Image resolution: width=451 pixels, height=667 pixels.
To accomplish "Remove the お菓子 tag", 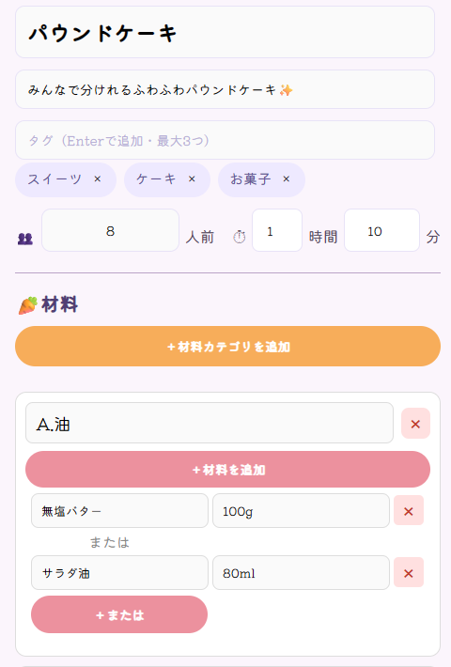I will (x=287, y=179).
